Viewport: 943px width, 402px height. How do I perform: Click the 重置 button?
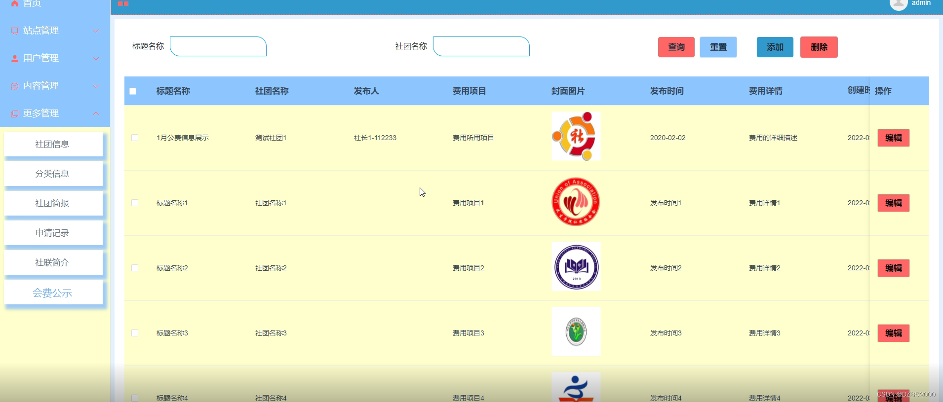coord(718,47)
